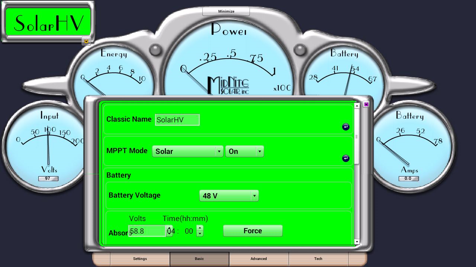Click the scrollbar up arrow in the dialog
Viewport: 476px width, 267px height.
[357, 105]
